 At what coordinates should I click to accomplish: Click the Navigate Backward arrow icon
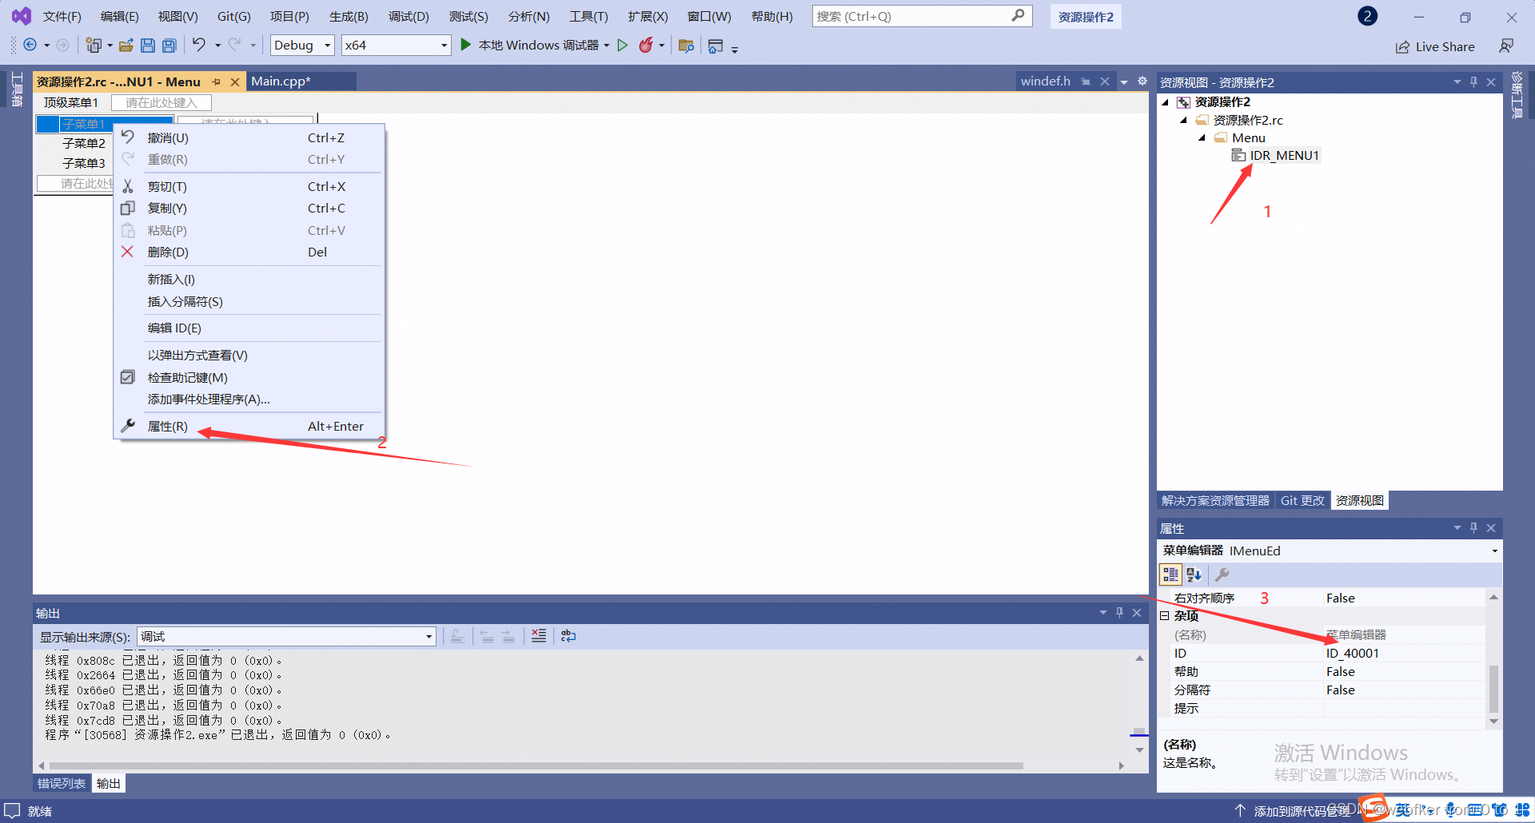pos(30,45)
